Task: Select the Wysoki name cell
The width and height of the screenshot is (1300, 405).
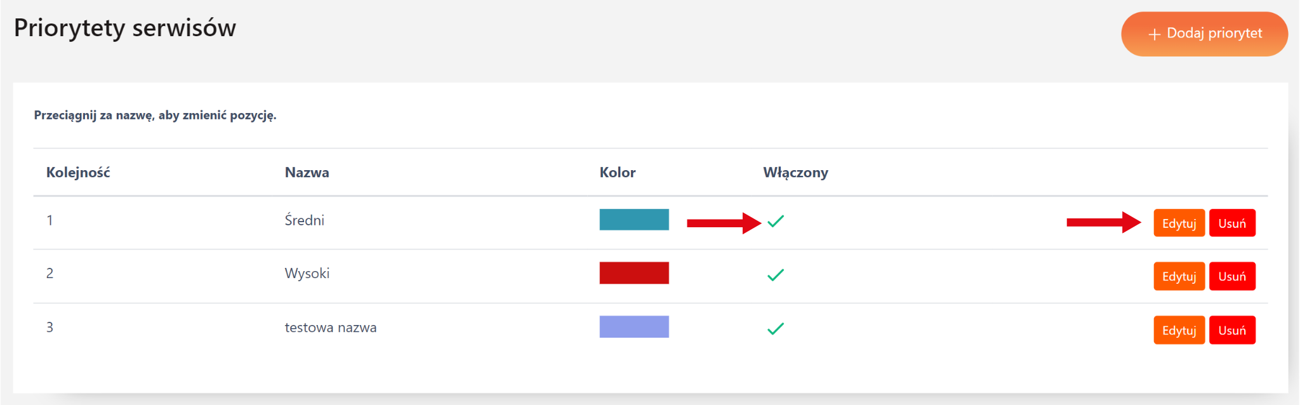Action: [307, 274]
